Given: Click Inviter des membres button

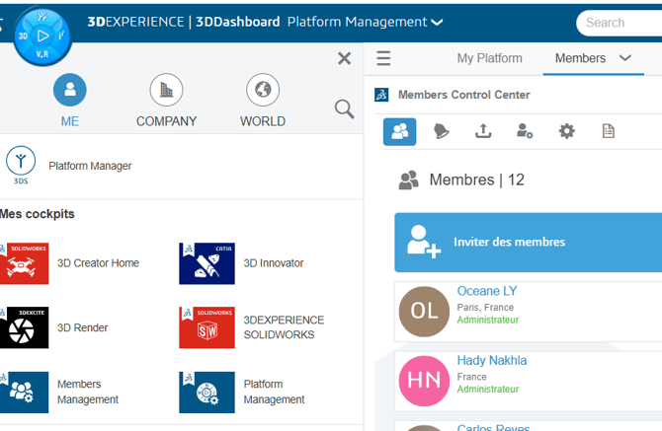Looking at the screenshot, I should click(x=528, y=243).
